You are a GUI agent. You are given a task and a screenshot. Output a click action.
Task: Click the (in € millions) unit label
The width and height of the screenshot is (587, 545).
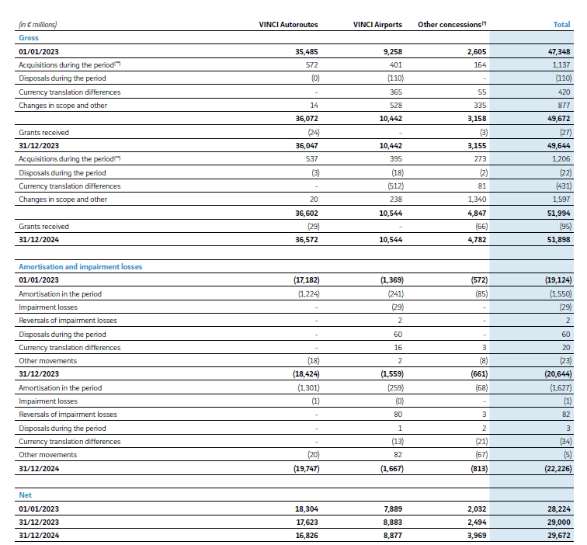coord(38,24)
